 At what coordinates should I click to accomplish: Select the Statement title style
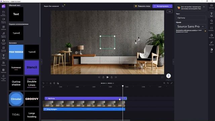(16, 68)
